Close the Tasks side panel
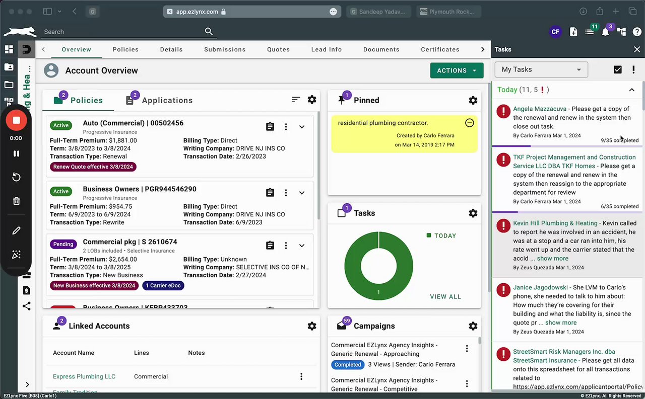The image size is (645, 399). click(x=637, y=49)
